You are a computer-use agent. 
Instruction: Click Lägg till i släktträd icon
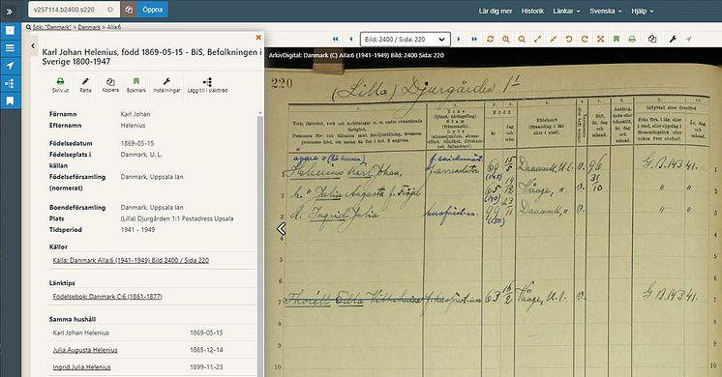(207, 85)
